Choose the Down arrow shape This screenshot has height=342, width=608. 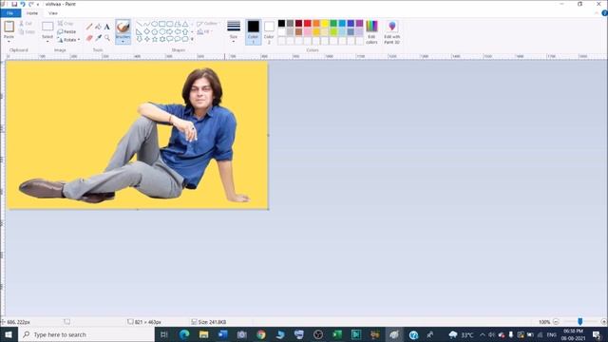[140, 39]
